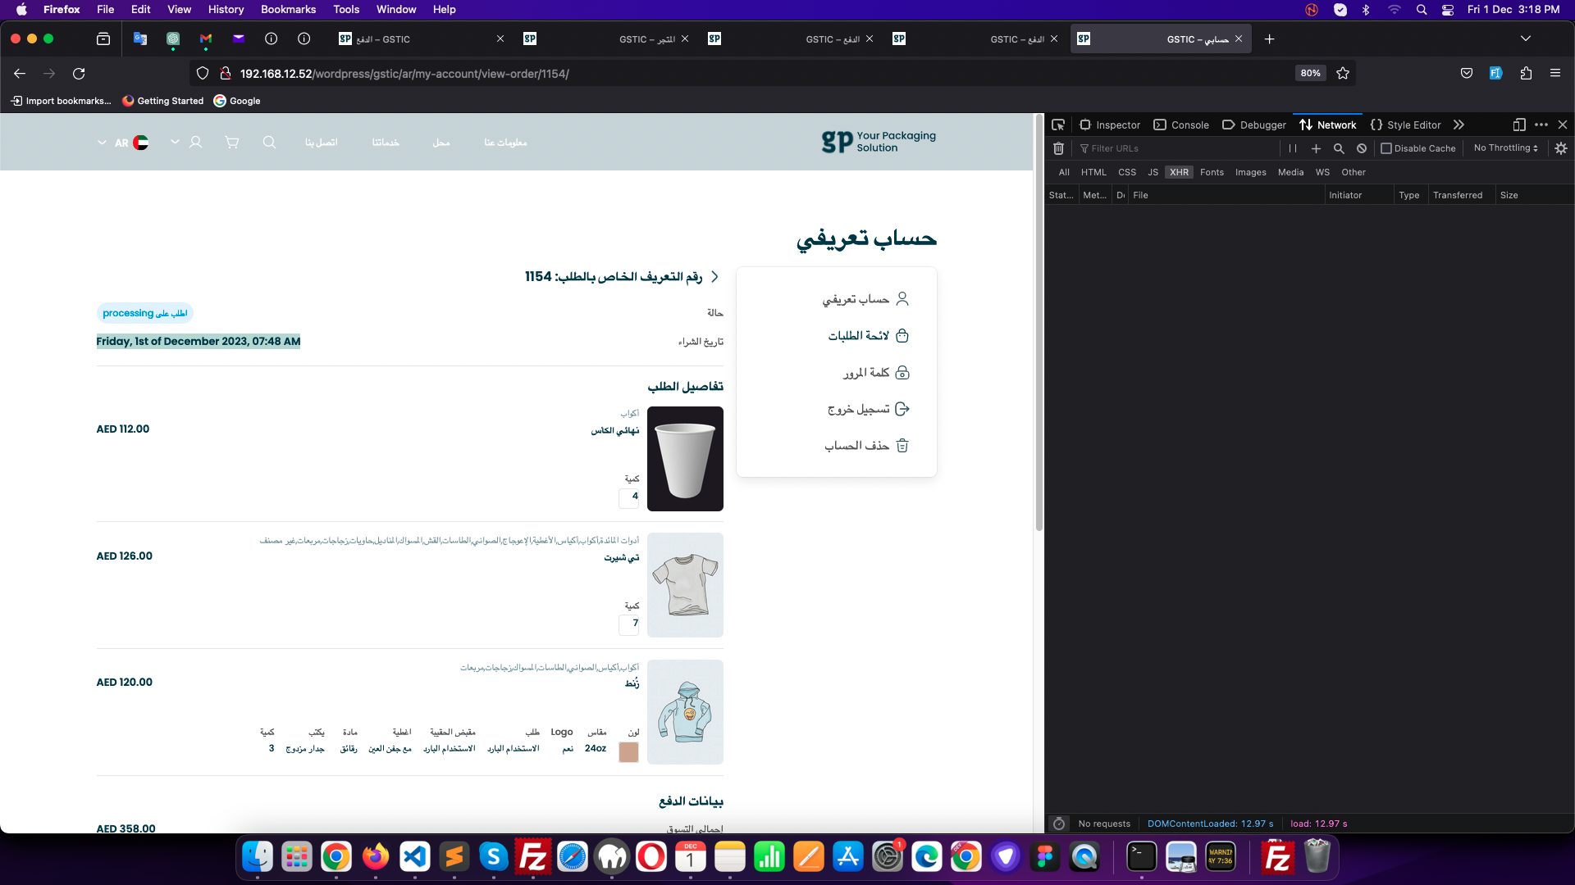Screen dimensions: 1575x885
Task: Click the Firefox back arrow button
Action: click(20, 74)
